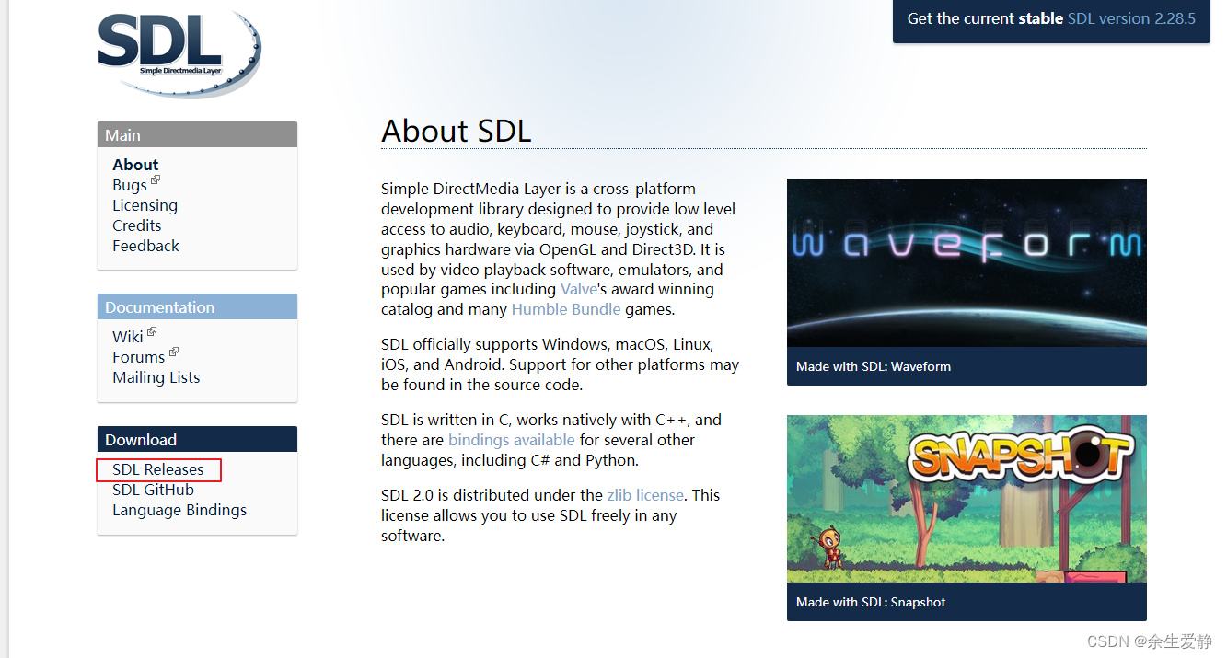Click the external-link icon beside Bugs

click(156, 180)
